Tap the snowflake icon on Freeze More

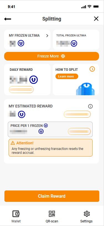(63, 56)
